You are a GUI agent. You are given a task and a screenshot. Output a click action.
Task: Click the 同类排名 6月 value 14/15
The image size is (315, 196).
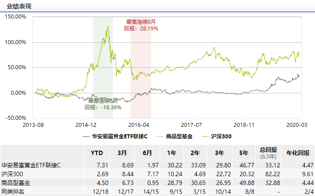click(x=151, y=192)
